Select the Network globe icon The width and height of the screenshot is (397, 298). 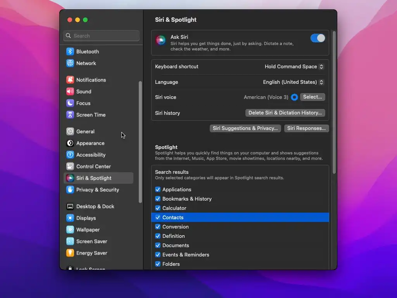click(x=70, y=63)
